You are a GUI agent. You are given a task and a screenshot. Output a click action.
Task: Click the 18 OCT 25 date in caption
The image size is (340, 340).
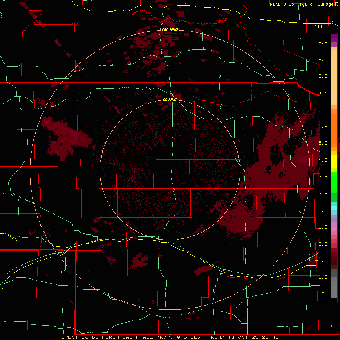[243, 337]
